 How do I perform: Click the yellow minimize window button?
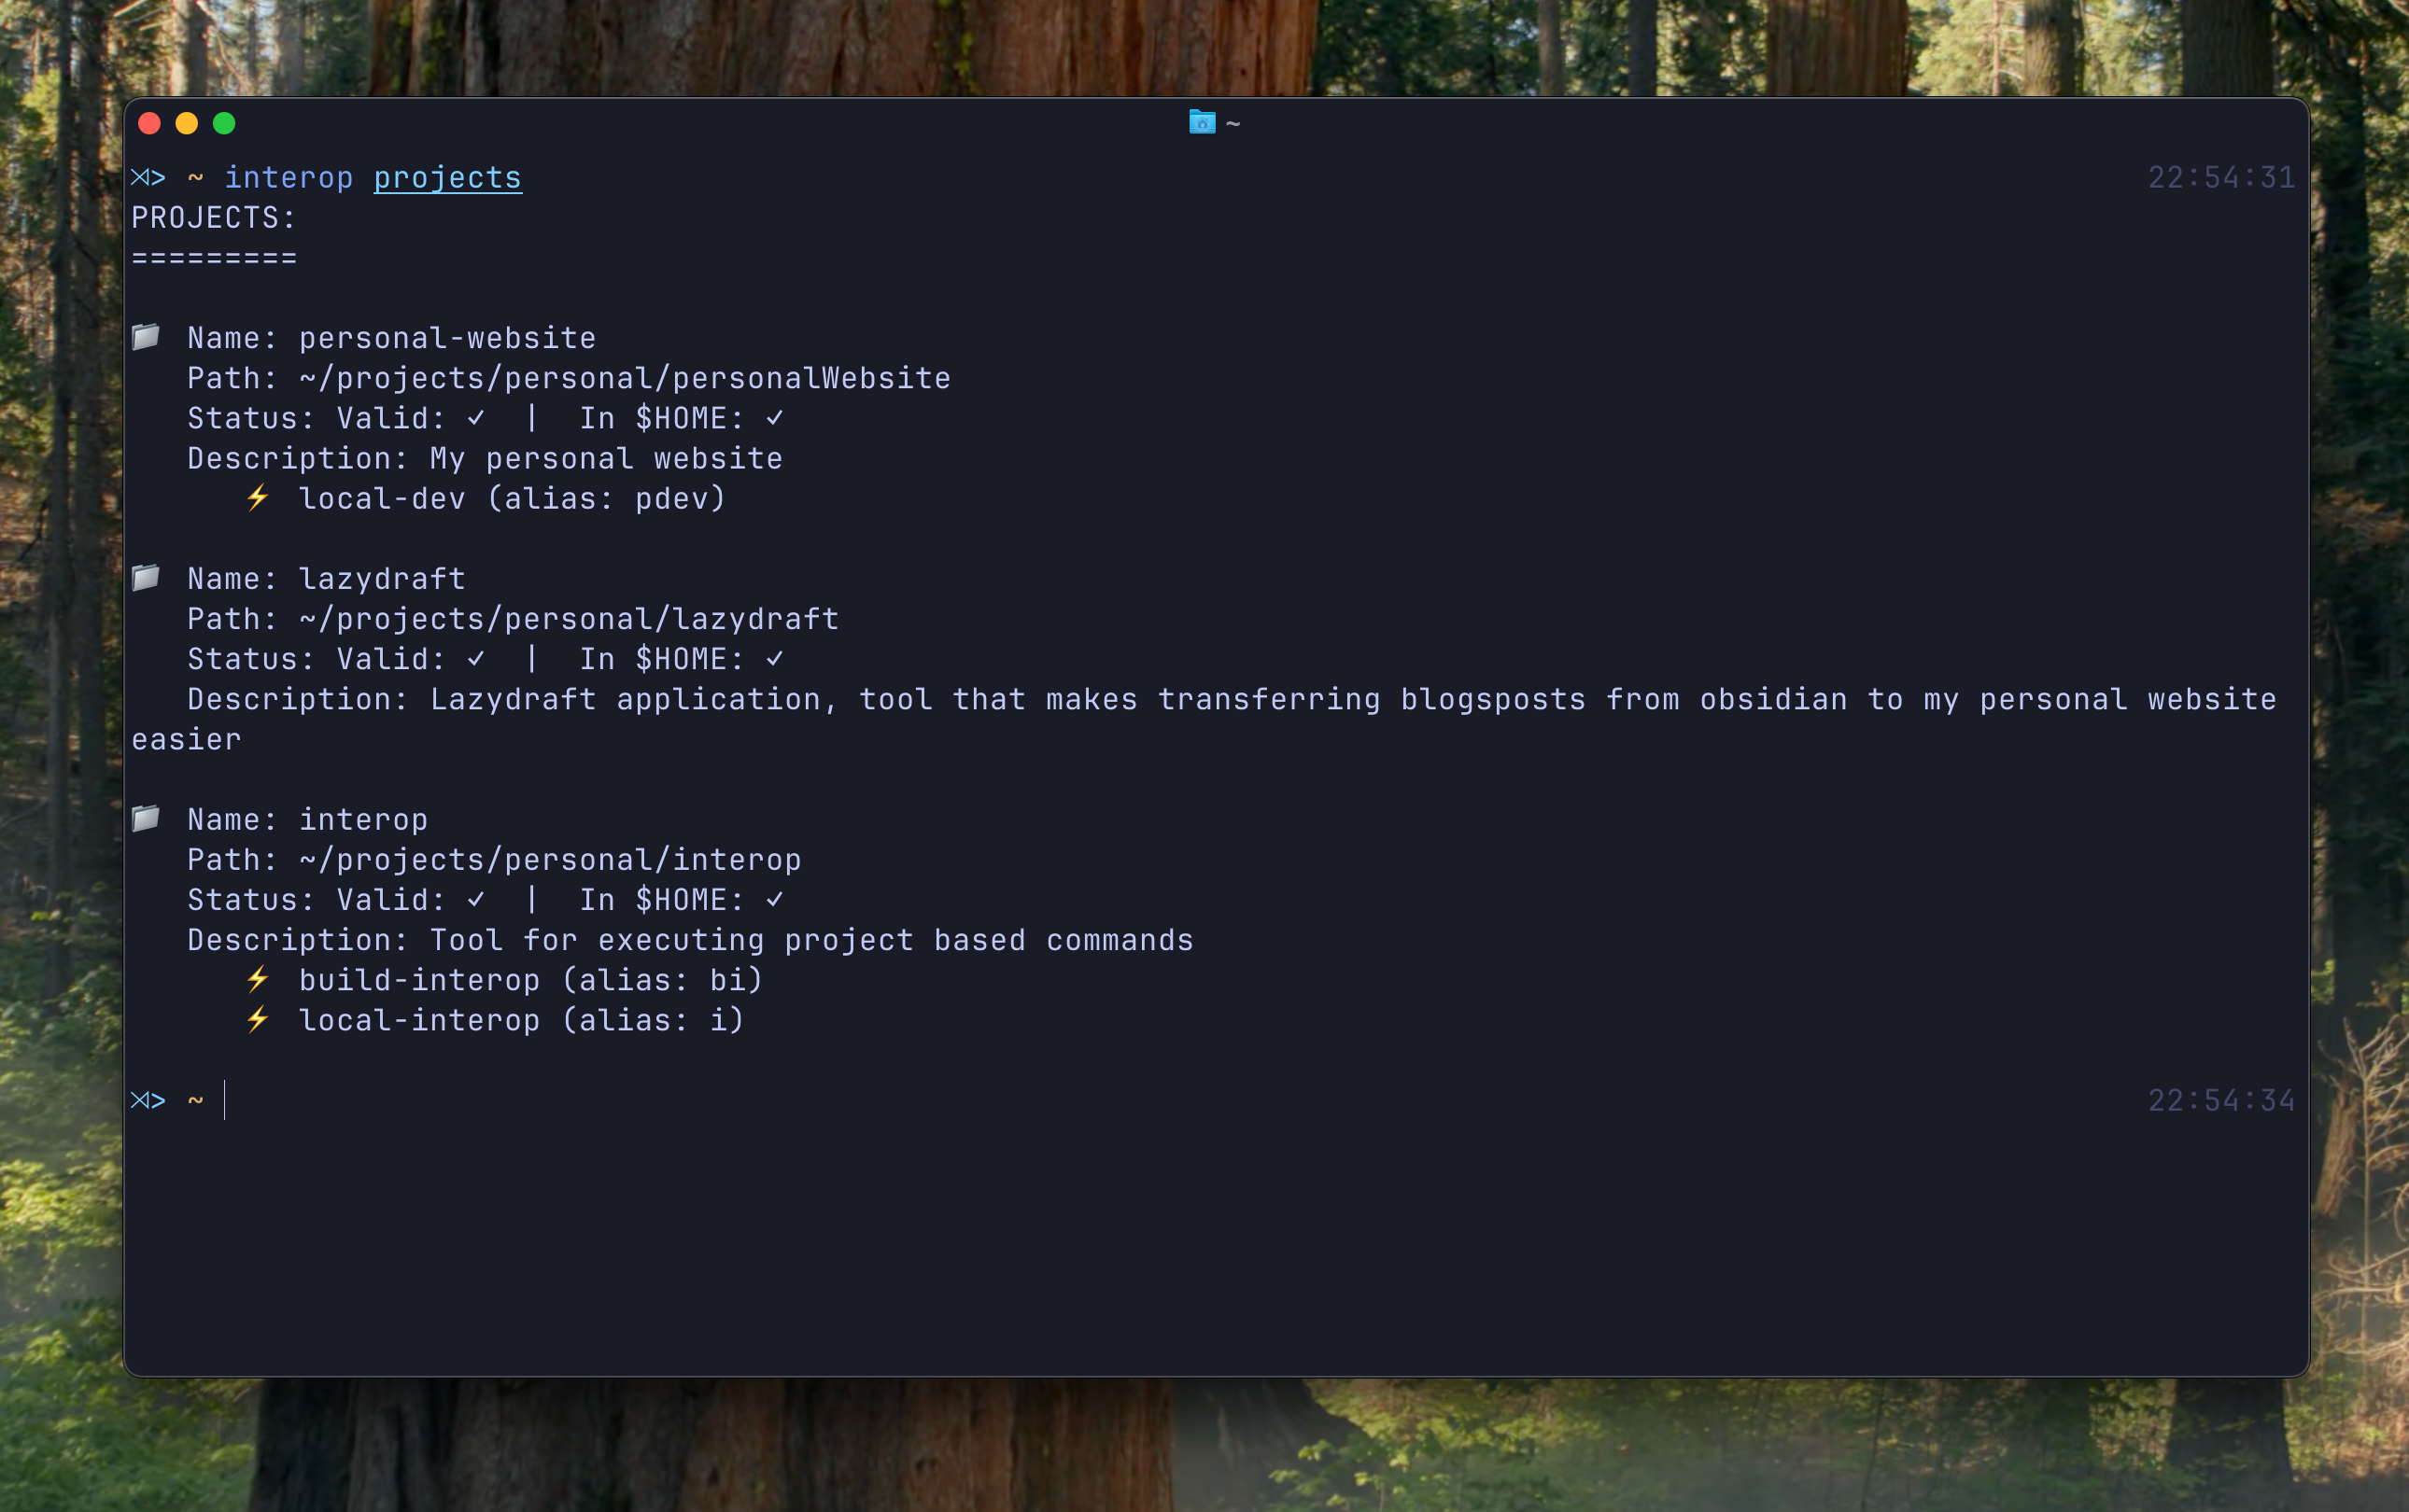click(x=187, y=123)
